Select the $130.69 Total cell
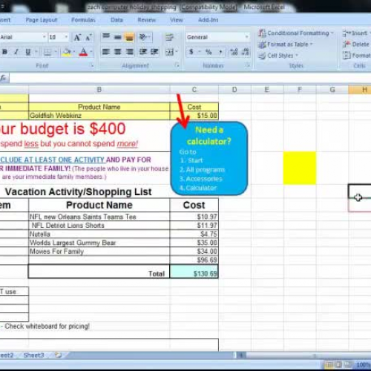Viewport: 371px width, 371px height. point(194,272)
